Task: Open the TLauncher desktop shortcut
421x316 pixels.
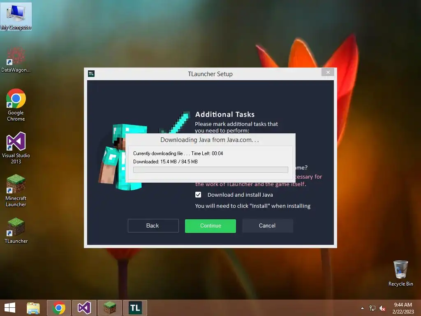Action: [x=16, y=230]
